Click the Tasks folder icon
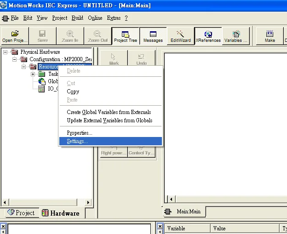The image size is (287, 234). coord(42,74)
